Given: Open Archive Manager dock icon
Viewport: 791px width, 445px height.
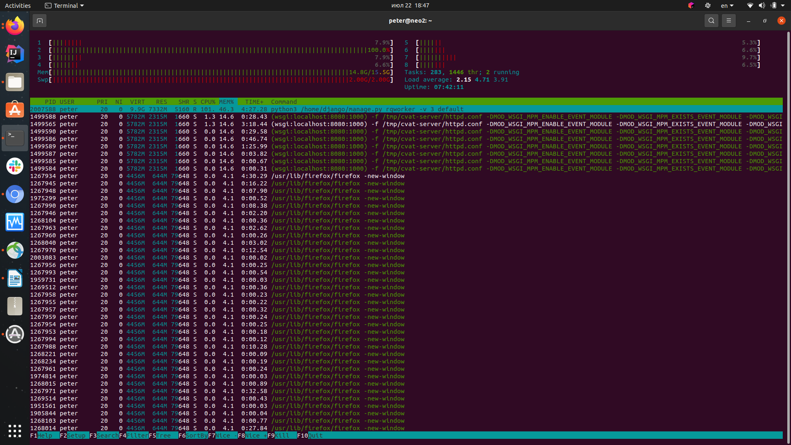Looking at the screenshot, I should pos(15,306).
